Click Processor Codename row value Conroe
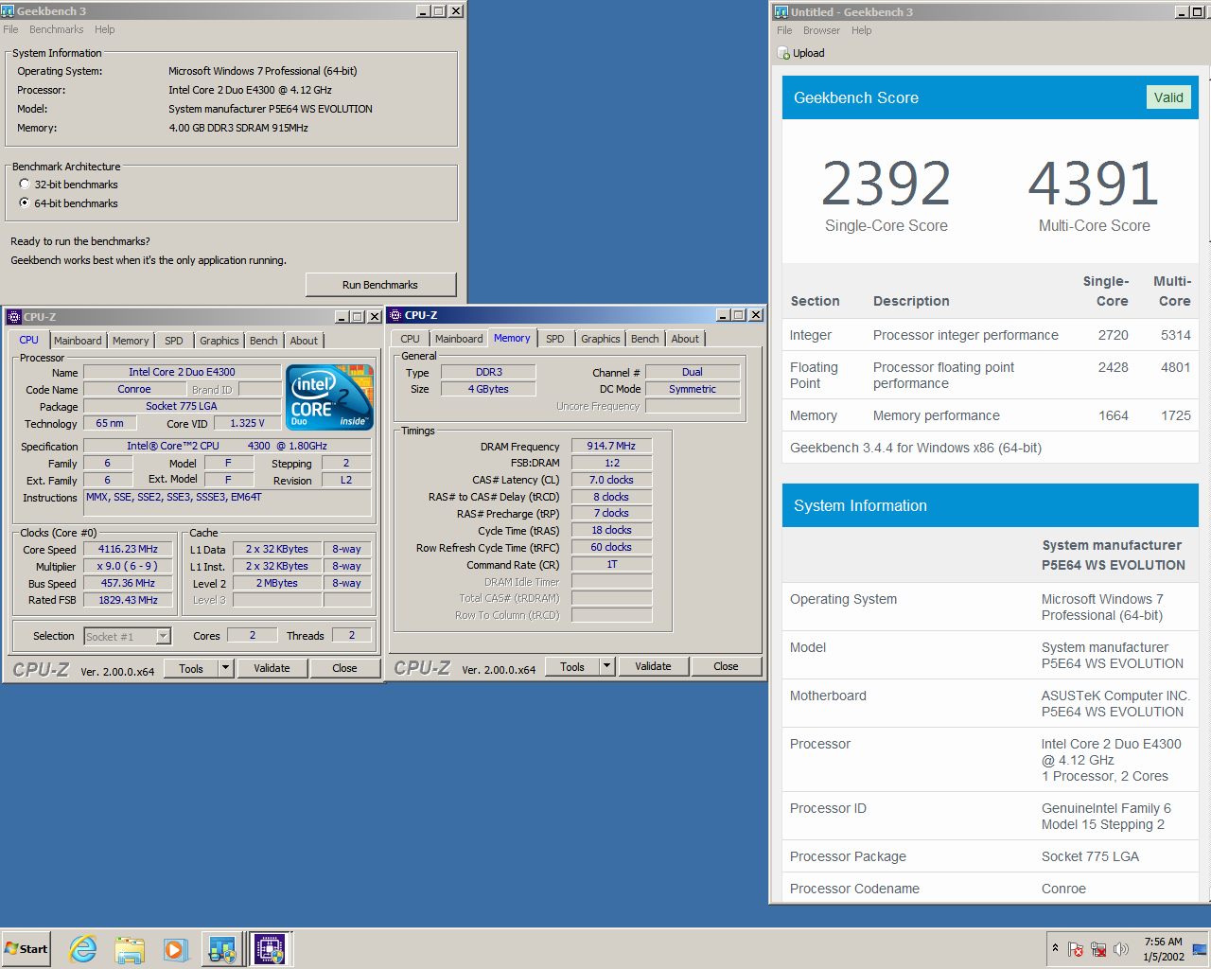This screenshot has width=1211, height=969. 1063,889
